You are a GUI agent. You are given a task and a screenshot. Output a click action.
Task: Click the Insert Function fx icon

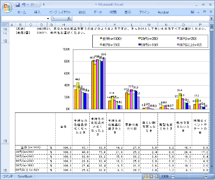69,19
